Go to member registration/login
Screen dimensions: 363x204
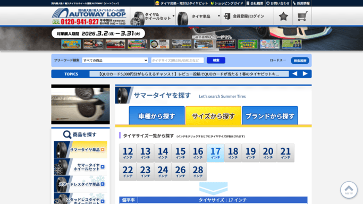tap(247, 16)
